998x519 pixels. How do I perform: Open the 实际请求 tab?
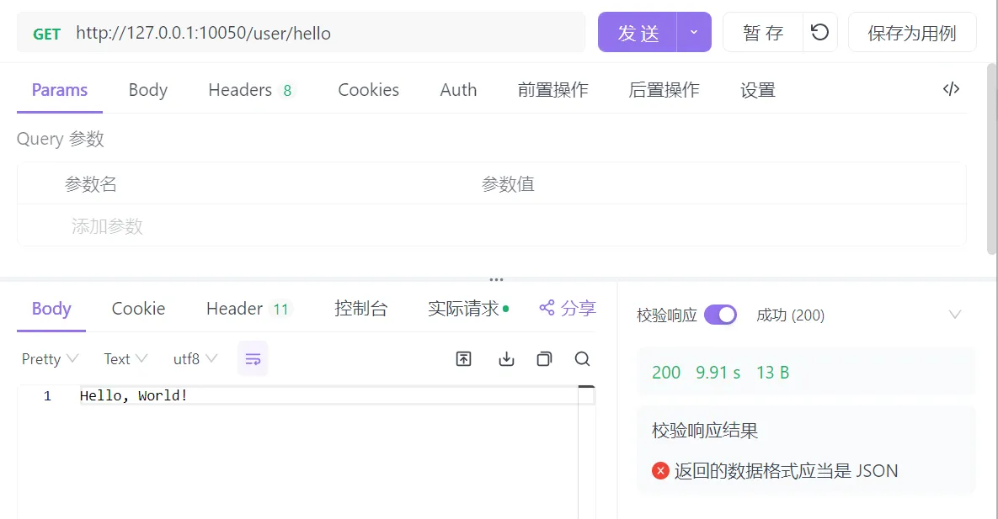pos(467,309)
